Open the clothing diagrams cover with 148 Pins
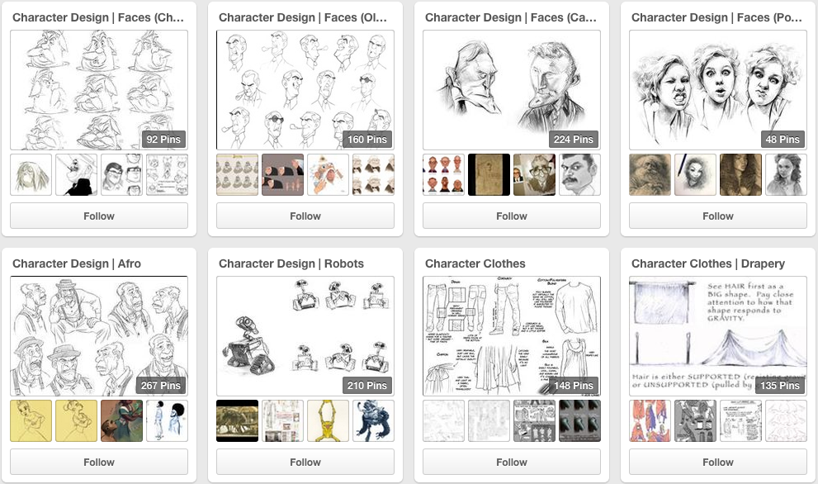This screenshot has height=484, width=818. 511,335
